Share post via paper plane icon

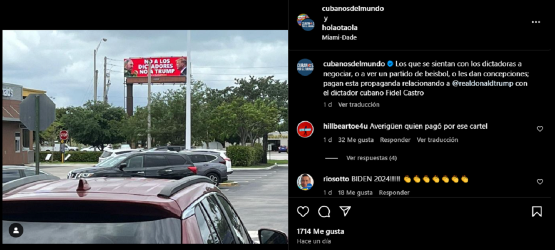tap(345, 211)
